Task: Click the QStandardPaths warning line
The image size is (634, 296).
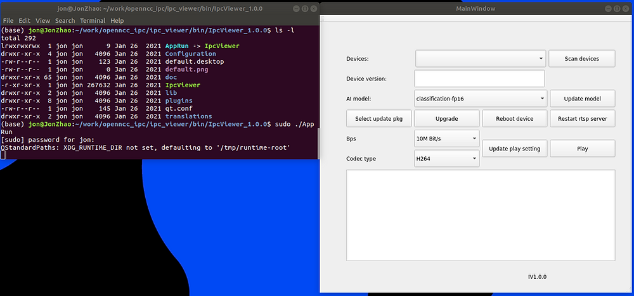Action: coord(146,147)
